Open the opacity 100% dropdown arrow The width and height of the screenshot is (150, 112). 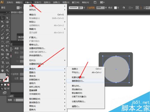106,8
